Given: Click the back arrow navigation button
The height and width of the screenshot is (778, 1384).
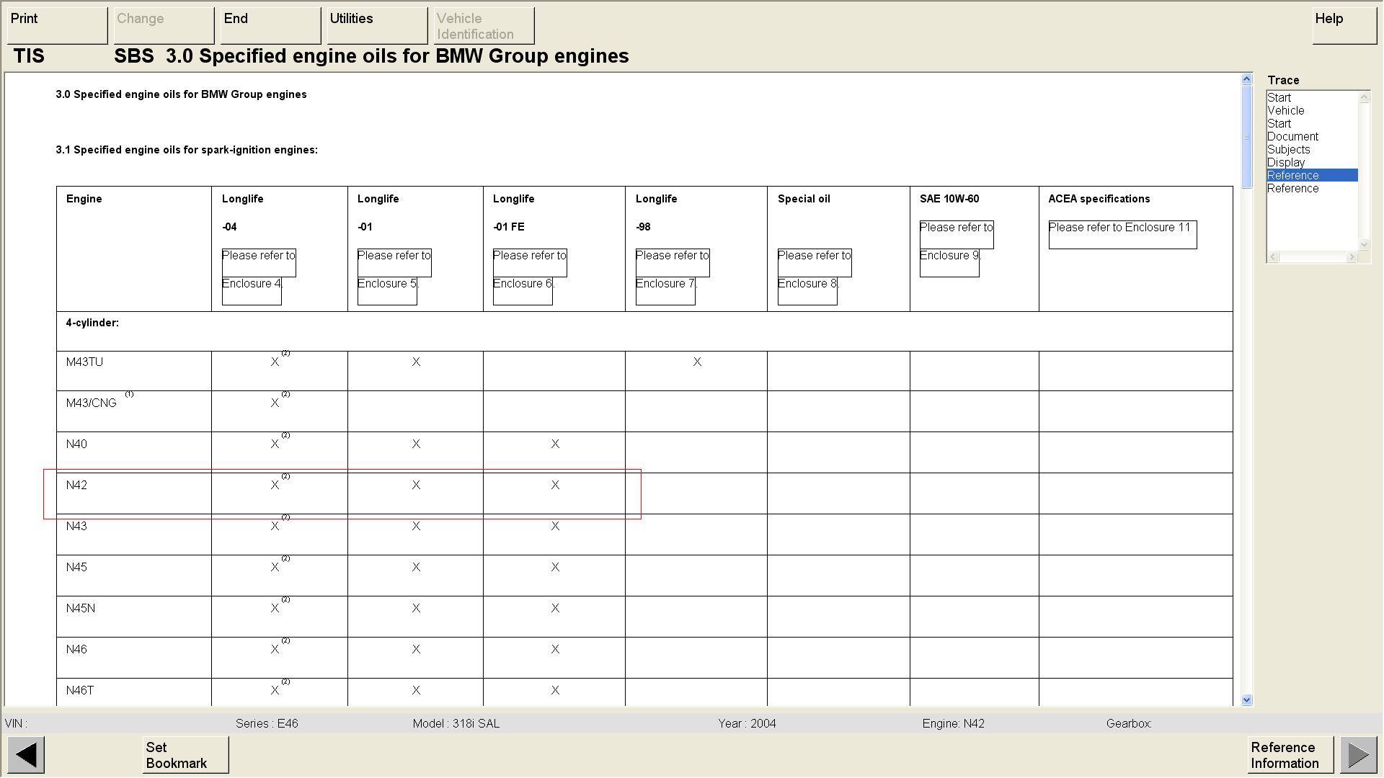Looking at the screenshot, I should point(27,755).
